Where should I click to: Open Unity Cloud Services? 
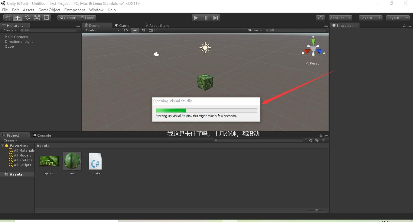tap(320, 17)
